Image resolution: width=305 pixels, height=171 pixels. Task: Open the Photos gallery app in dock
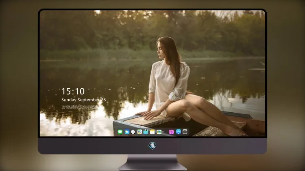click(159, 132)
